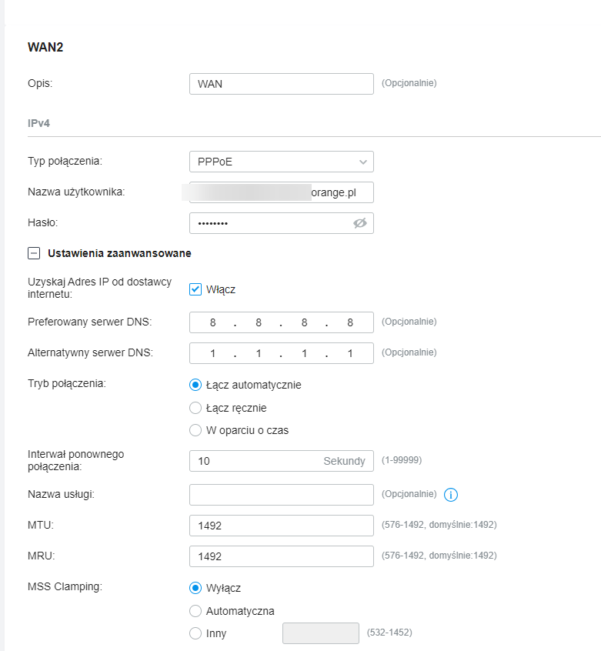Show password using the eye icon
Image resolution: width=601 pixels, height=651 pixels.
pos(359,223)
